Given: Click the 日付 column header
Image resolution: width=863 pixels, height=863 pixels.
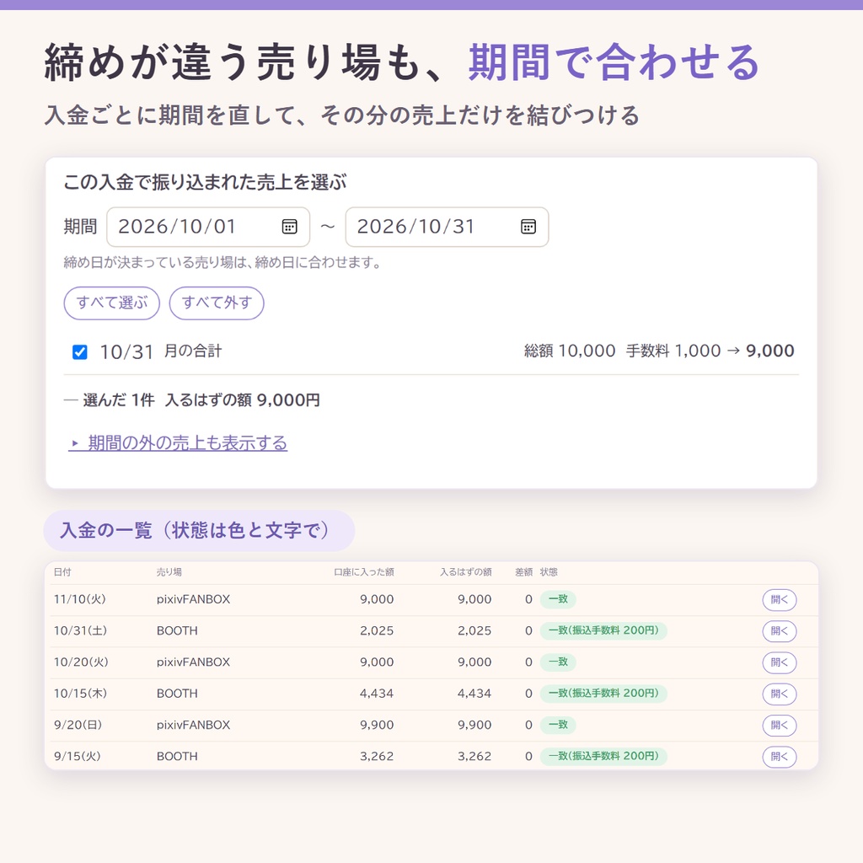Looking at the screenshot, I should 62,572.
